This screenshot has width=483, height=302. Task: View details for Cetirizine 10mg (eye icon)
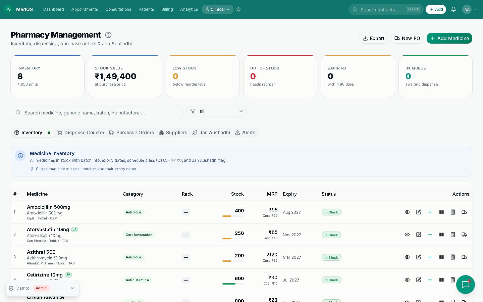[x=407, y=280]
